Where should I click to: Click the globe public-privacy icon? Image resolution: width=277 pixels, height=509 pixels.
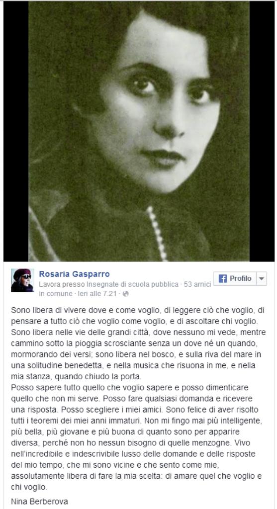coord(126,294)
